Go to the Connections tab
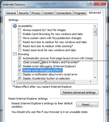The height and width of the screenshot is (122, 109). click(x=64, y=13)
